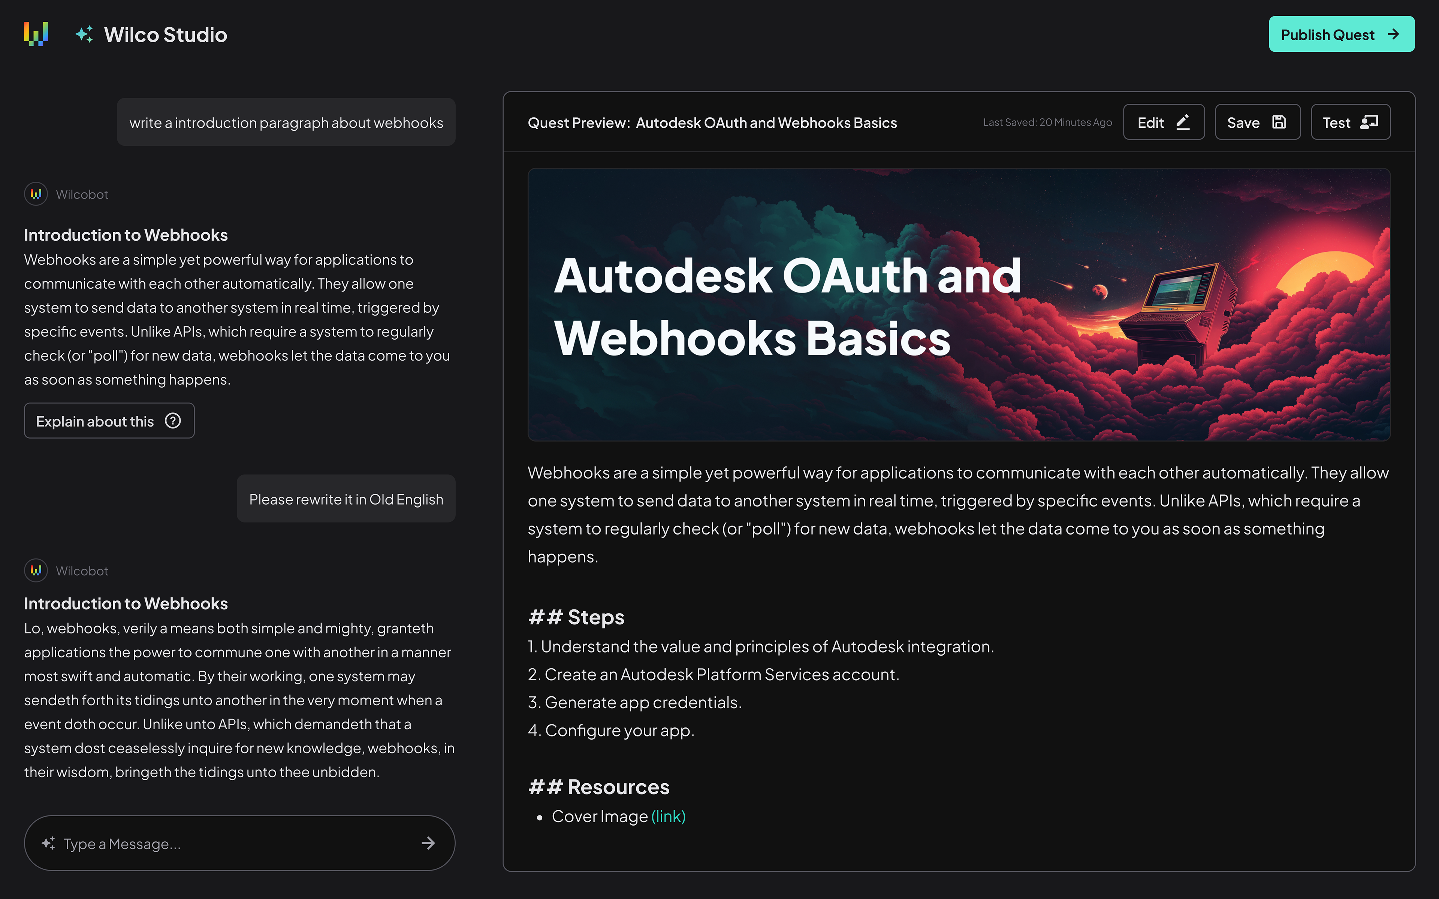Click the first Wilcobot name label

pyautogui.click(x=81, y=194)
